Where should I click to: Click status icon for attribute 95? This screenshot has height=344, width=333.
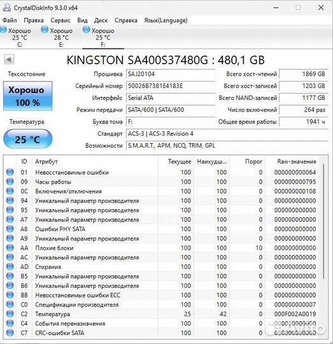(x=10, y=210)
